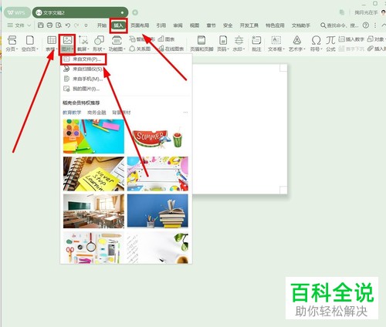This screenshot has height=327, width=386.
Task: Select the 背景素材 category link
Action: 121,113
